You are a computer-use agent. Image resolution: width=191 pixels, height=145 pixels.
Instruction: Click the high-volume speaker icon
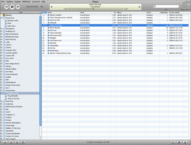coord(42,7)
